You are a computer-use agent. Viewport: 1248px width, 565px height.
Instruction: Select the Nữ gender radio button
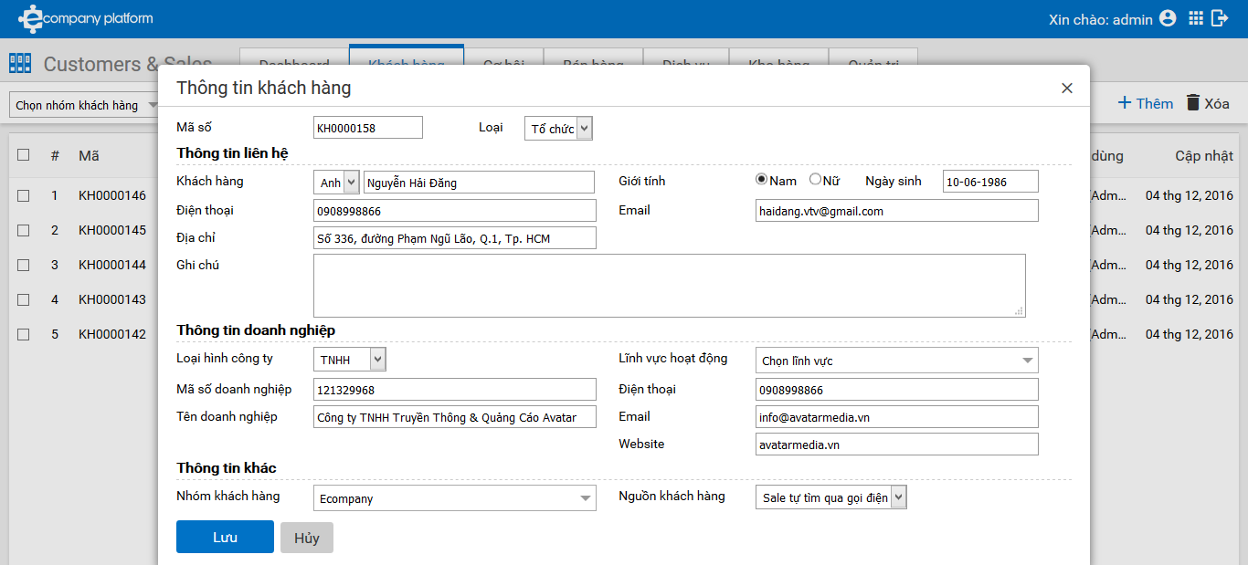[x=815, y=180]
